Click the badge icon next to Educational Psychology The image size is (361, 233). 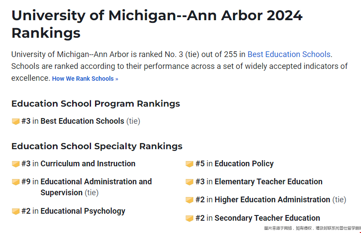[16, 211]
